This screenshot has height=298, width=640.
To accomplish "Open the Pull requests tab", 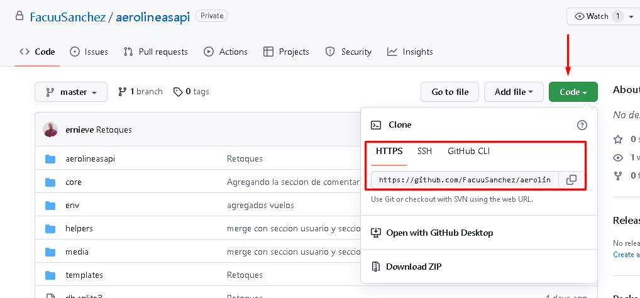I will pos(155,52).
